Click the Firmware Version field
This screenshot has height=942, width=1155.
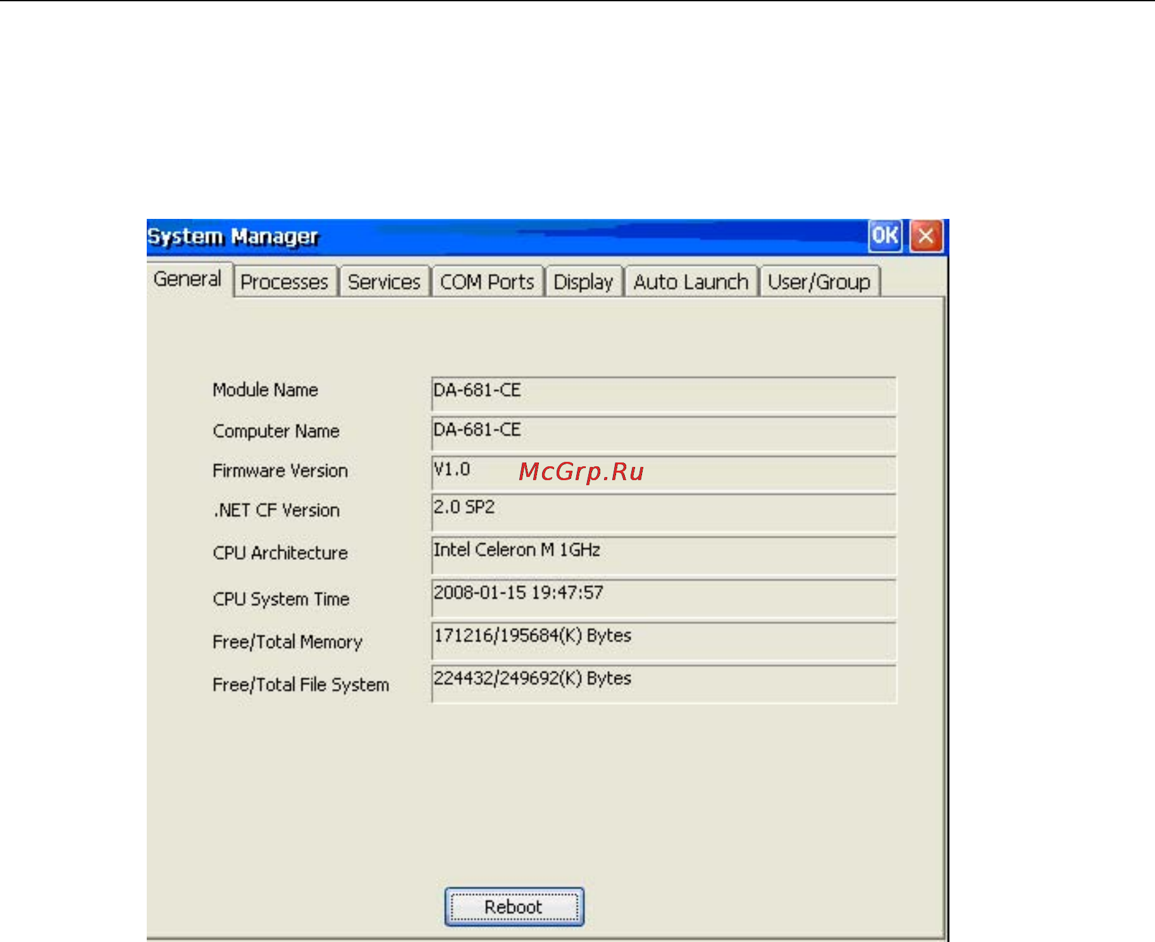click(664, 473)
